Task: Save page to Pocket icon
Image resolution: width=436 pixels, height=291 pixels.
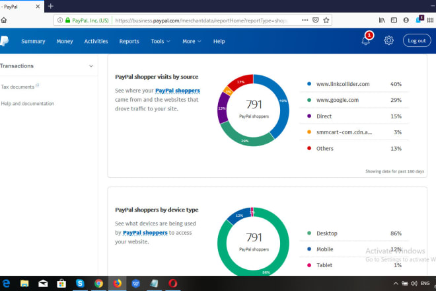Action: point(315,20)
